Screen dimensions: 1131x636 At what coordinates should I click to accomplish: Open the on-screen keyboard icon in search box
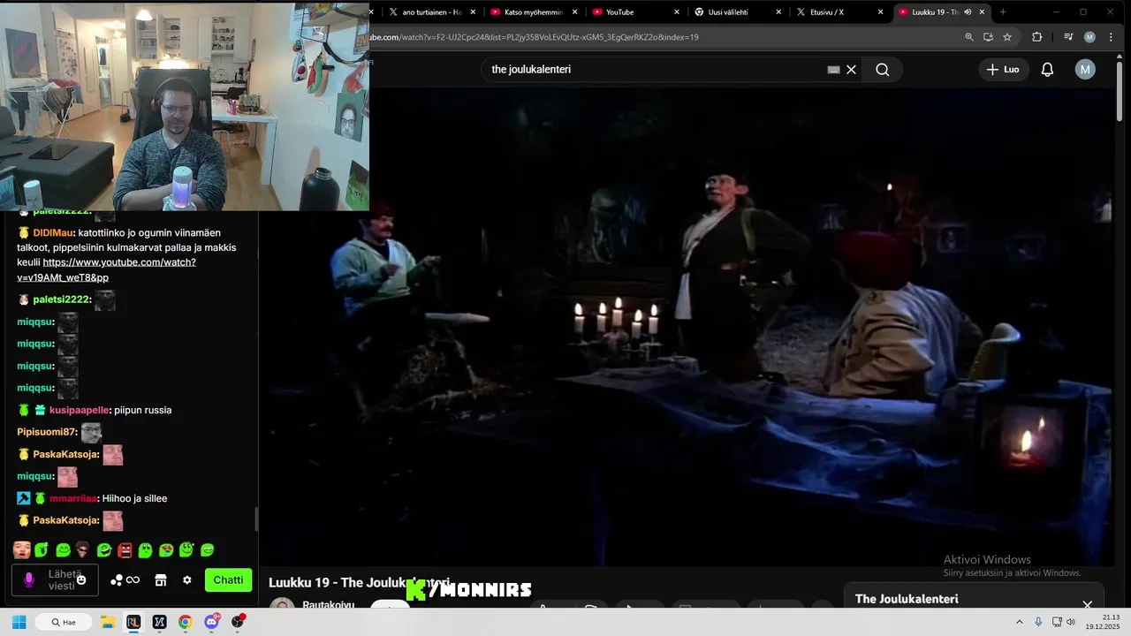click(x=833, y=70)
